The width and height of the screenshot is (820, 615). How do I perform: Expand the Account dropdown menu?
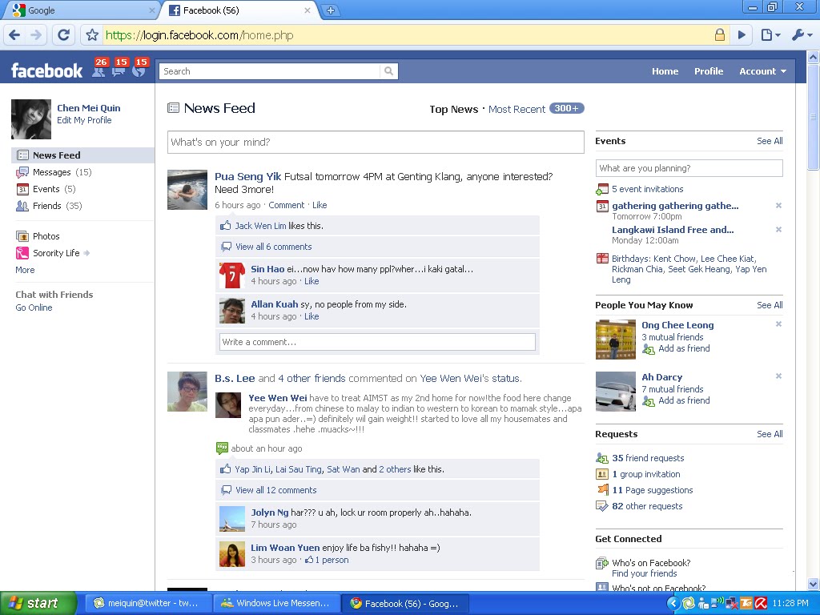point(762,71)
